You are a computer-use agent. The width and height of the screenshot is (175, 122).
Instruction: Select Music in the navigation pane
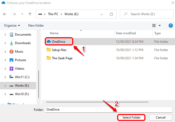coord(19,52)
